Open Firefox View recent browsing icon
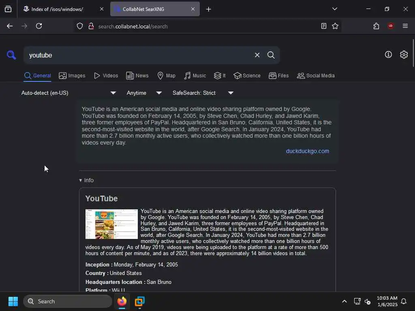Viewport: 415px width, 311px height. (x=8, y=9)
